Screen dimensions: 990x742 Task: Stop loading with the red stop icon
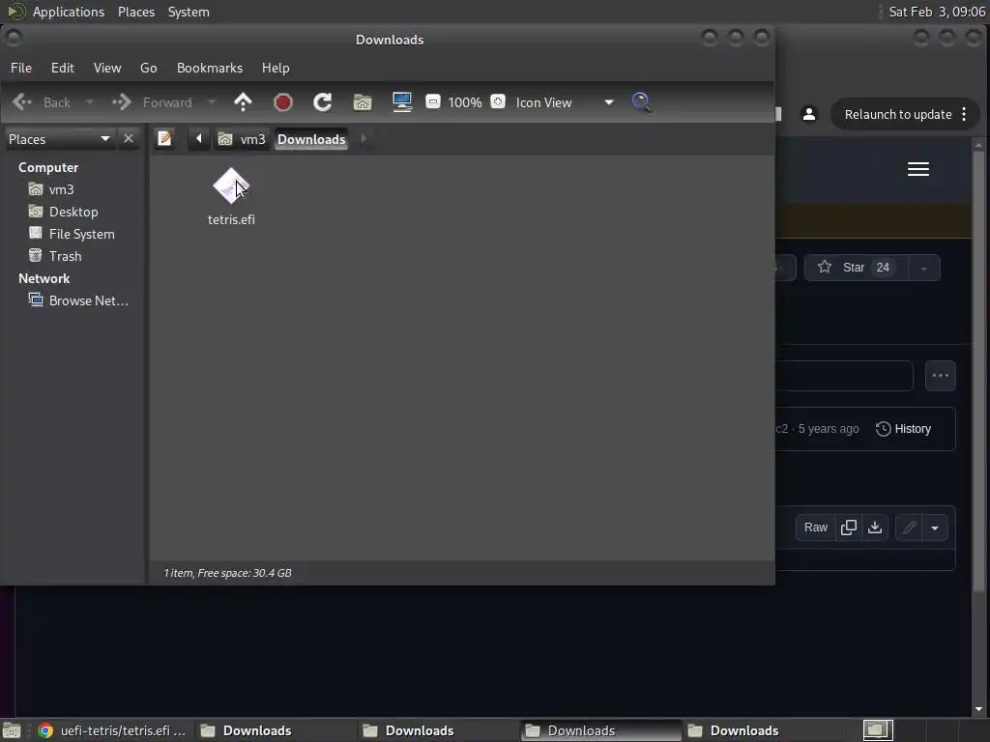pos(283,102)
